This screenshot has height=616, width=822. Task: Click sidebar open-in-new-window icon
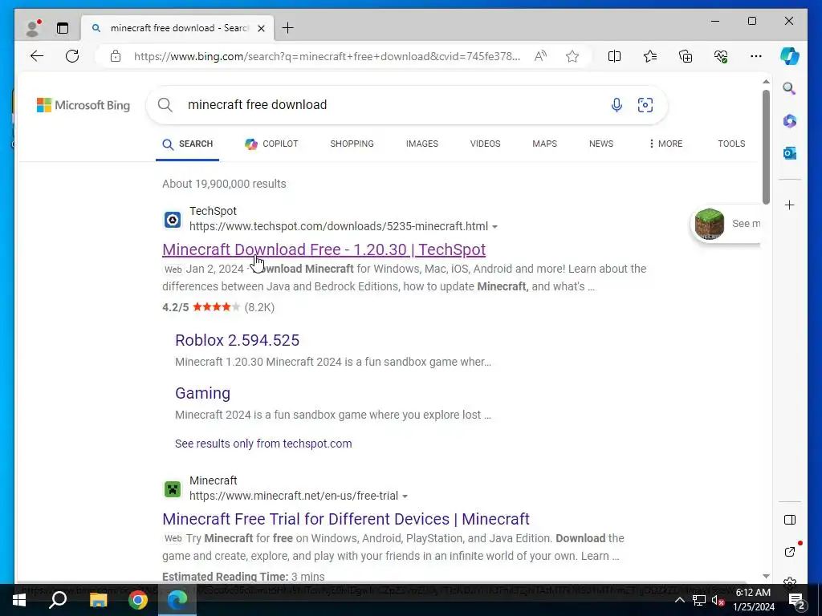point(790,552)
